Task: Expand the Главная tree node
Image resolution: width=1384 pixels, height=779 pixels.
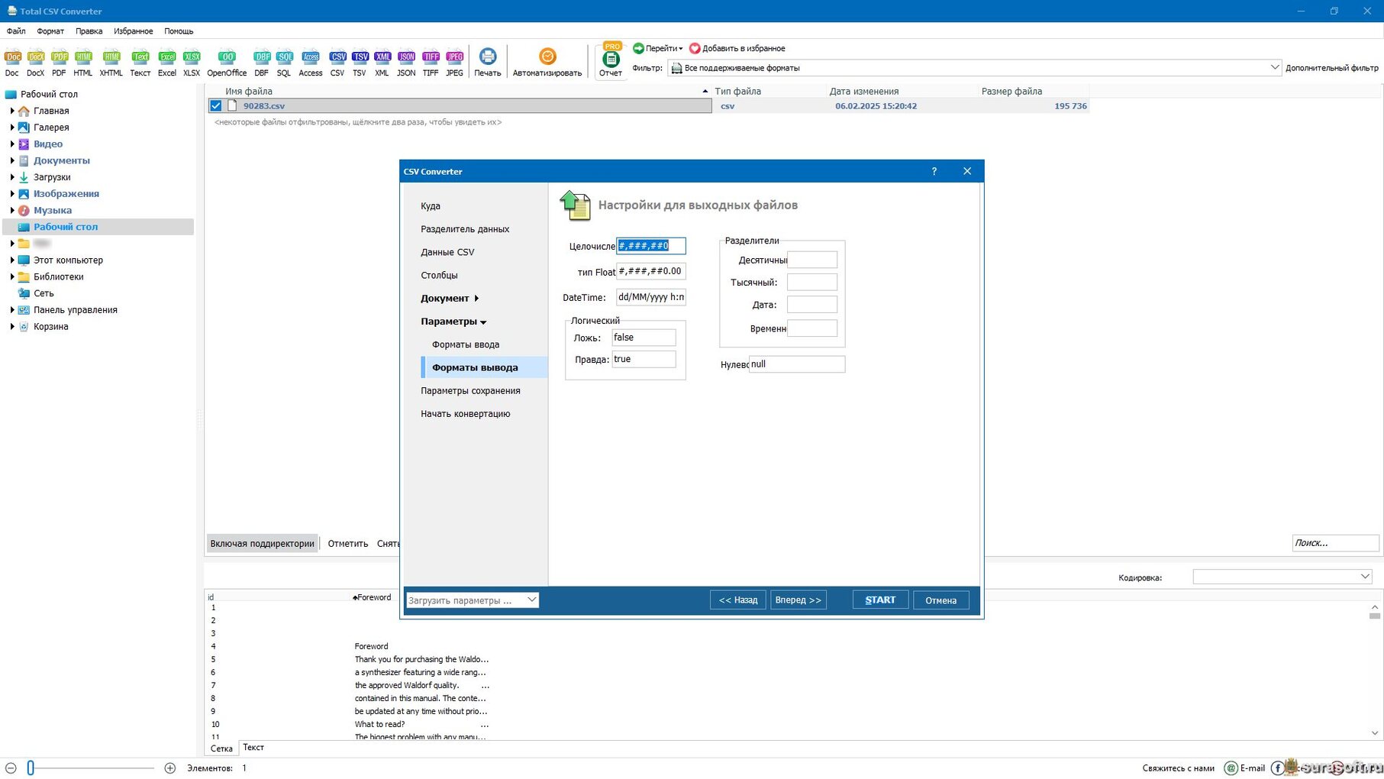Action: click(x=12, y=111)
